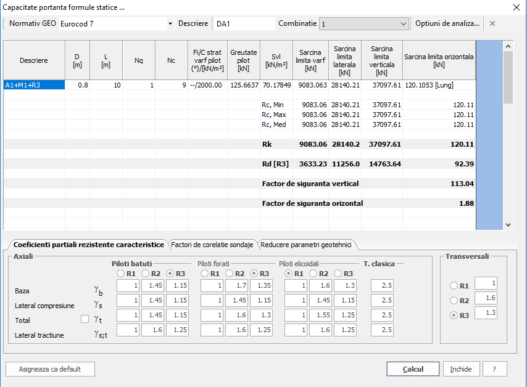Viewport: 527px width, 387px height.
Task: Edit Piloti batuti Lateral tractiune R3 field
Action: tap(178, 330)
